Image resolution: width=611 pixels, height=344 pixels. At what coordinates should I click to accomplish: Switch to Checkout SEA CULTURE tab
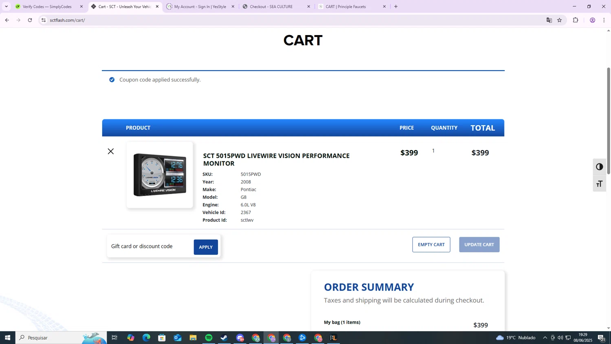271,7
